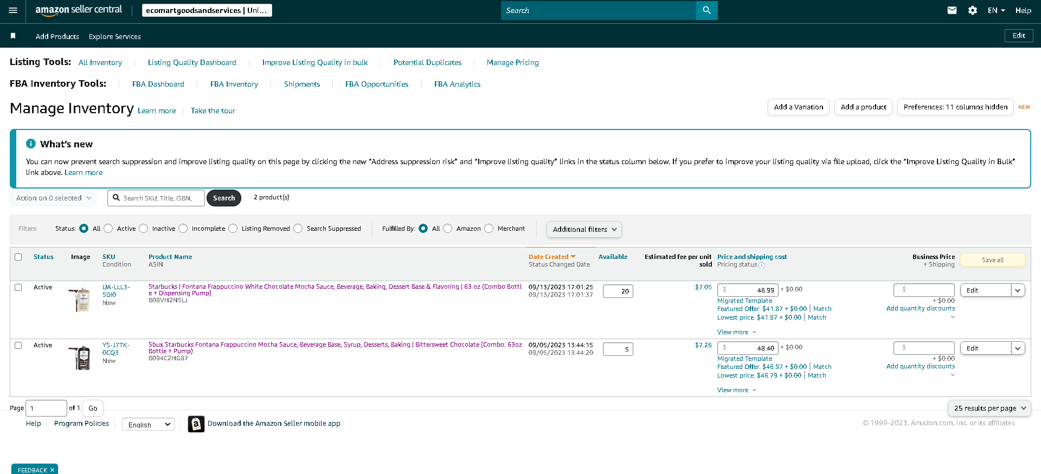Image resolution: width=1041 pixels, height=474 pixels.
Task: Click the Save all button
Action: pyautogui.click(x=993, y=260)
